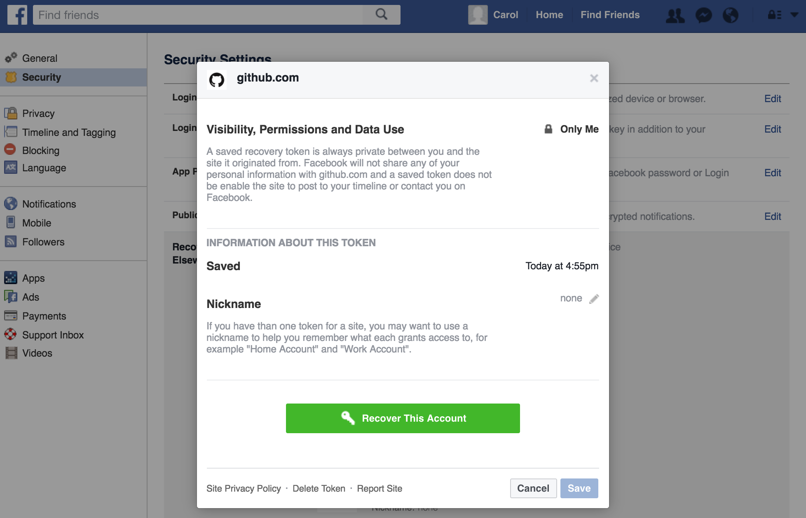This screenshot has width=806, height=518.
Task: Click the GitHub.com logo icon
Action: click(216, 77)
